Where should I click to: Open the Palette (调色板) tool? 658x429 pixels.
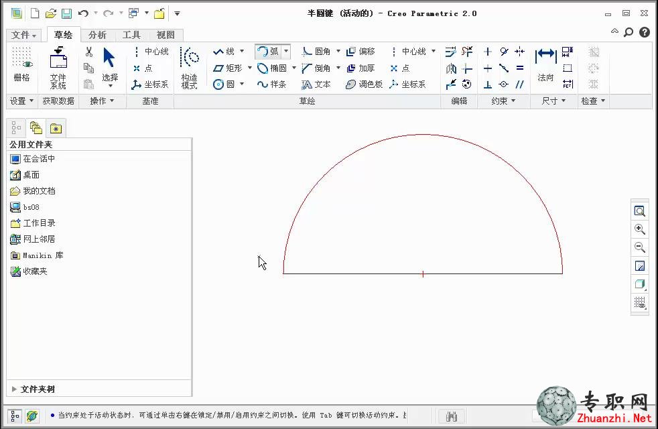point(365,84)
